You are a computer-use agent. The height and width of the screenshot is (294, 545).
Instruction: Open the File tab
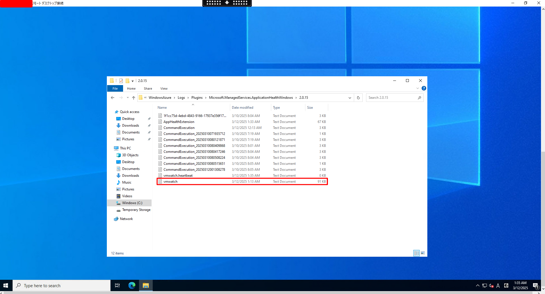[x=115, y=89]
